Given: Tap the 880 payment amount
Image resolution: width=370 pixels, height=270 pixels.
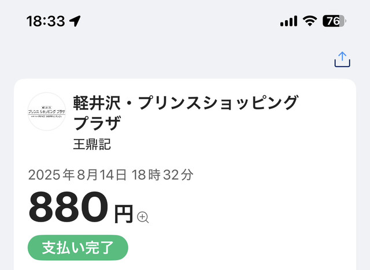Looking at the screenshot, I should click(x=68, y=208).
